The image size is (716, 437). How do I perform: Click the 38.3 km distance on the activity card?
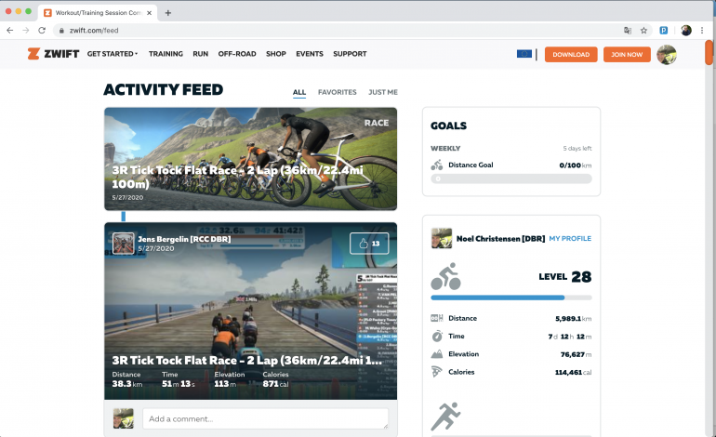click(x=127, y=384)
